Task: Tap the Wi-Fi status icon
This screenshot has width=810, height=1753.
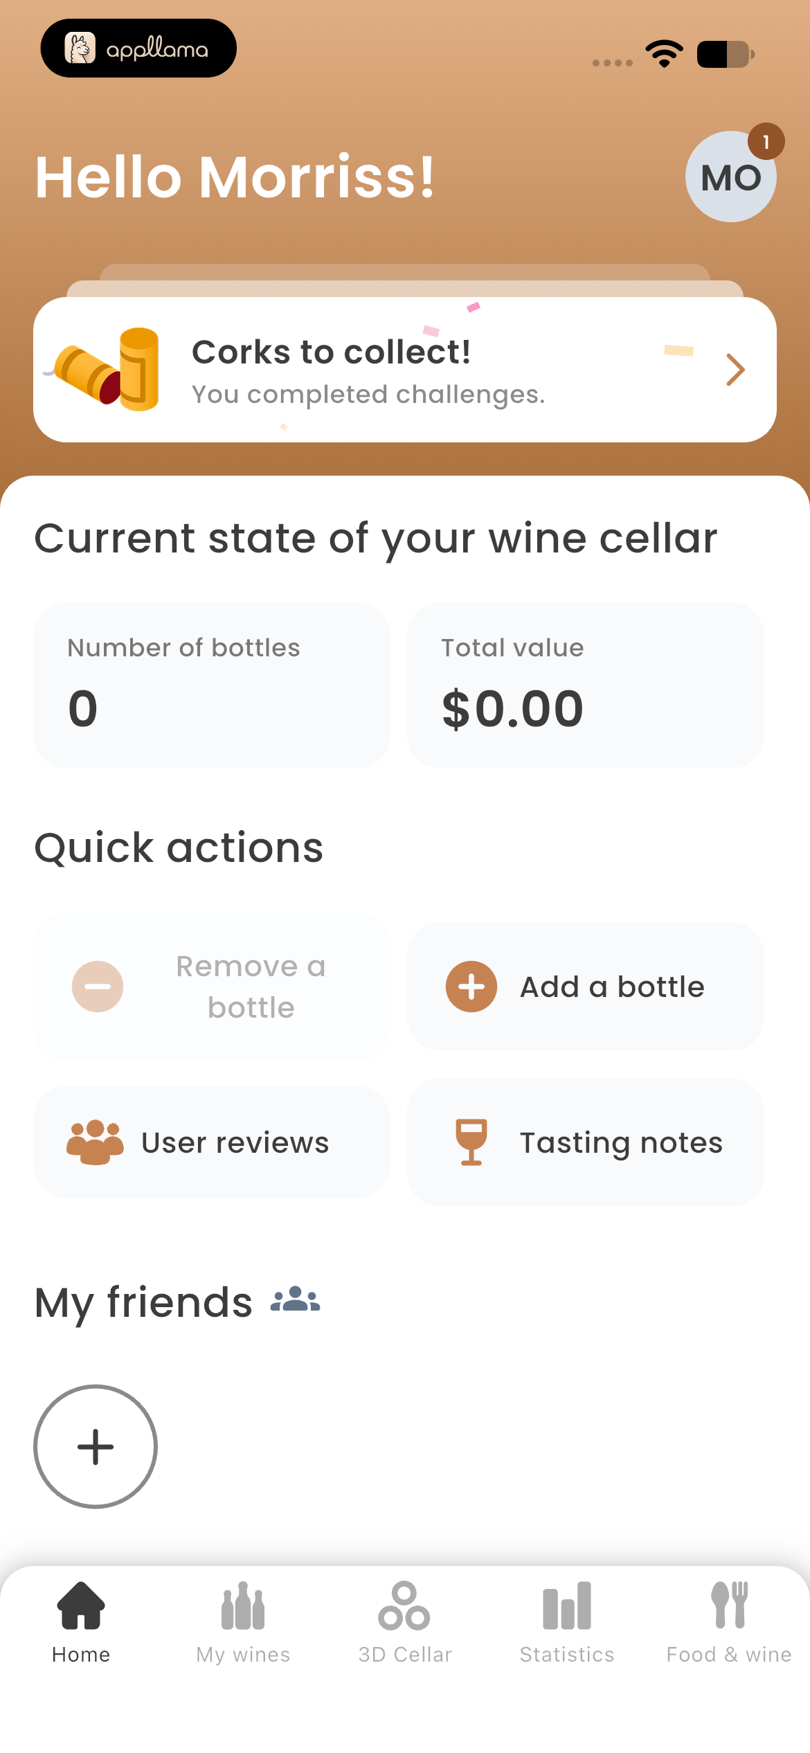Action: tap(664, 54)
